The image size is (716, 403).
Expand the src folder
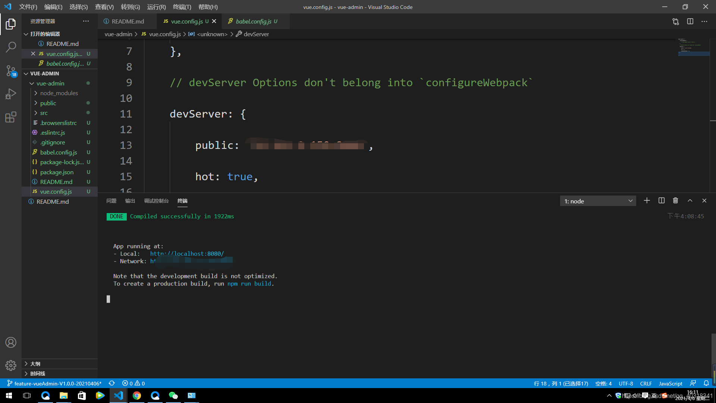click(x=44, y=113)
